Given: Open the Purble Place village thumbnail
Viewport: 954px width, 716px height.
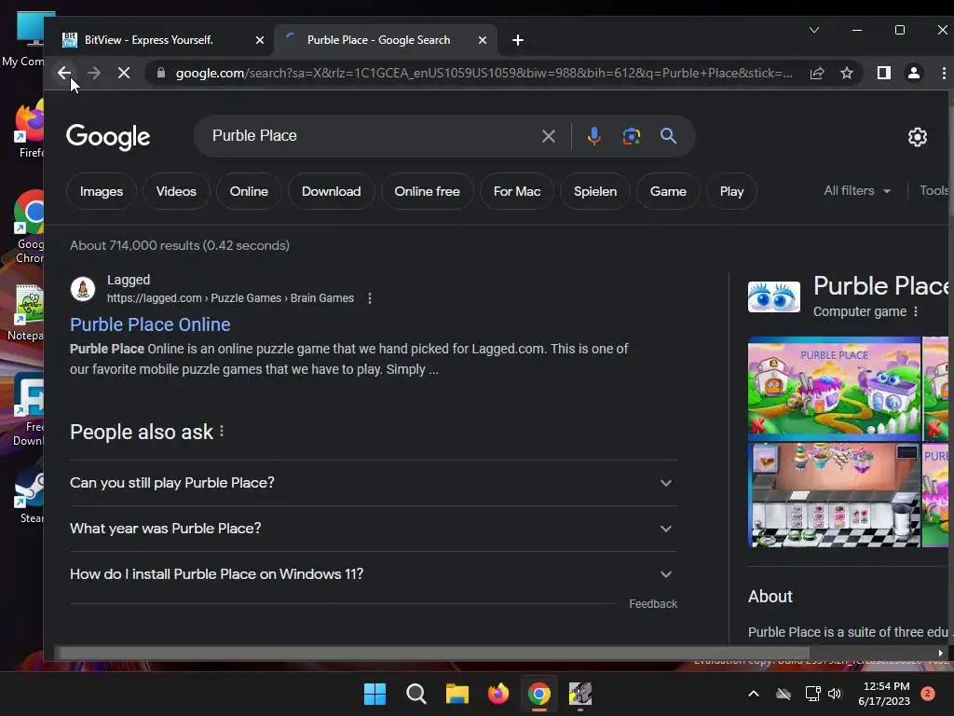Looking at the screenshot, I should click(834, 387).
